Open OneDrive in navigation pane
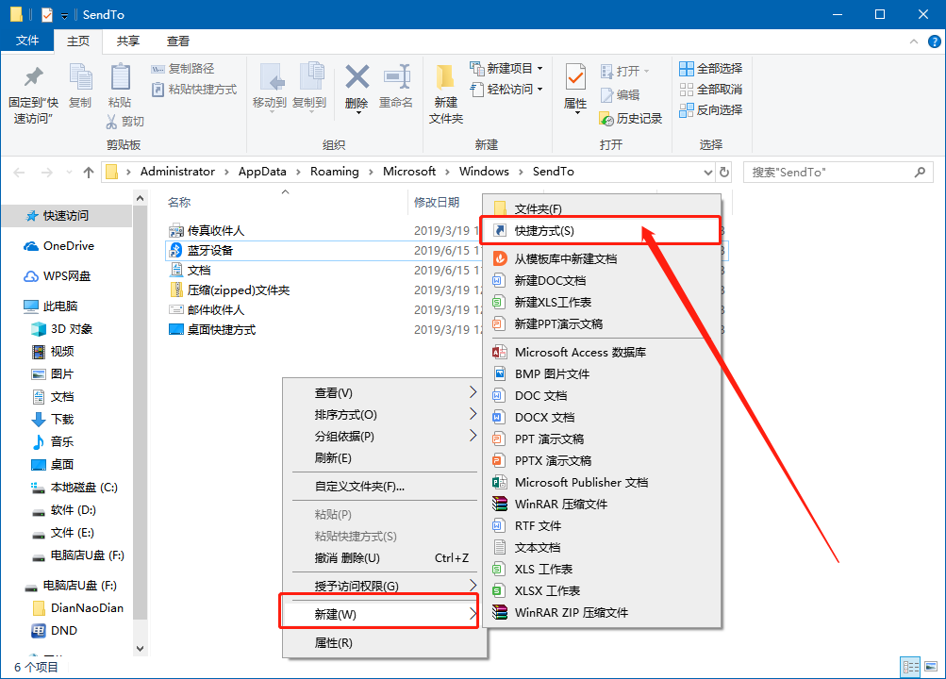This screenshot has height=679, width=946. 59,246
